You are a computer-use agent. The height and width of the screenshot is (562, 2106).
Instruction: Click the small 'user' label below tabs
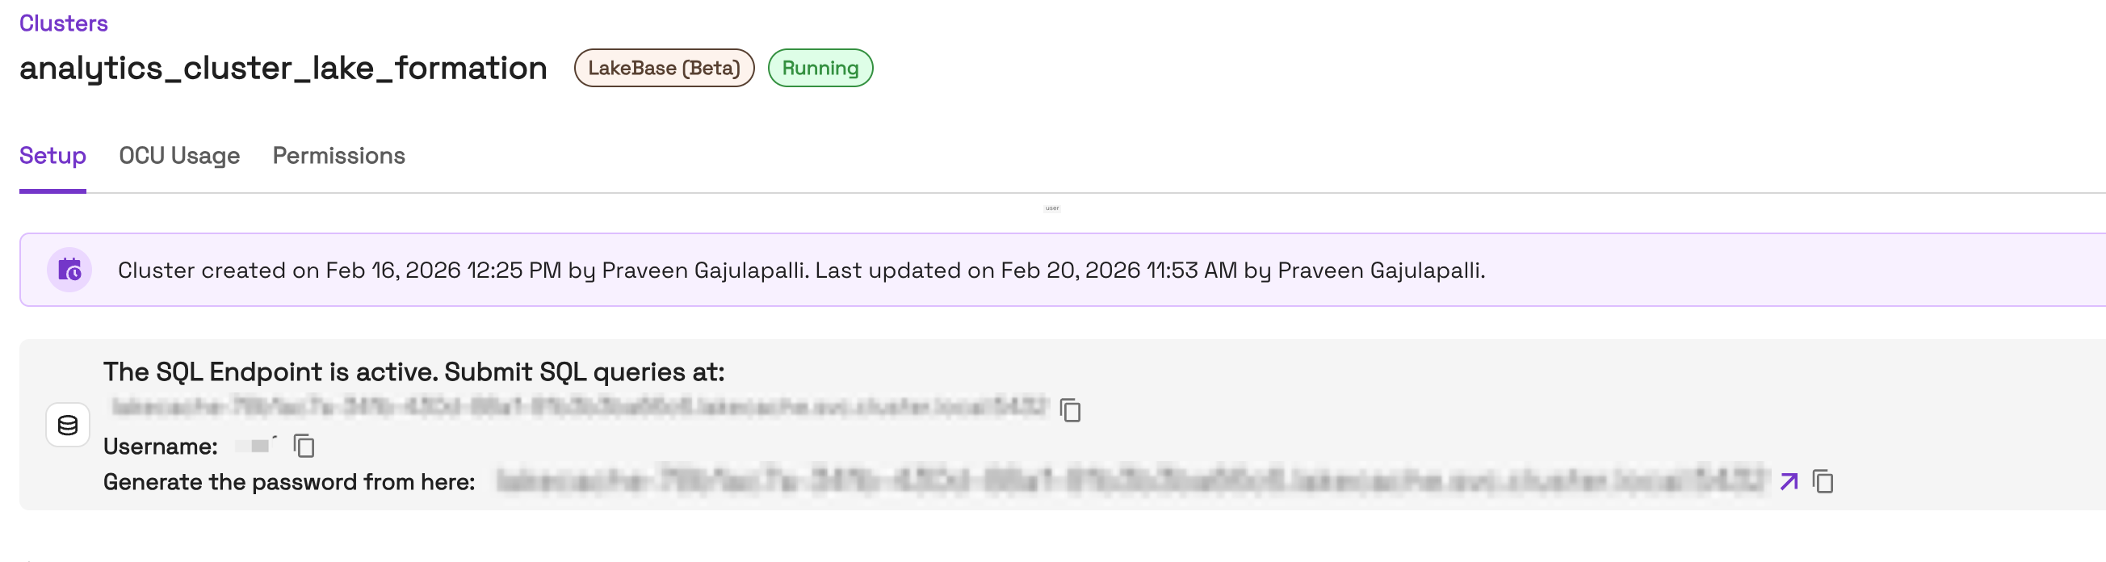click(1051, 208)
